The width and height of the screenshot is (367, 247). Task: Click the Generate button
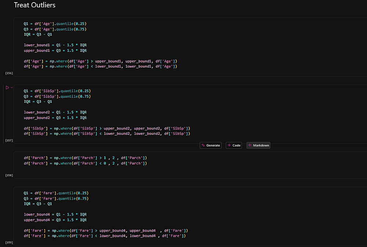[x=211, y=145]
